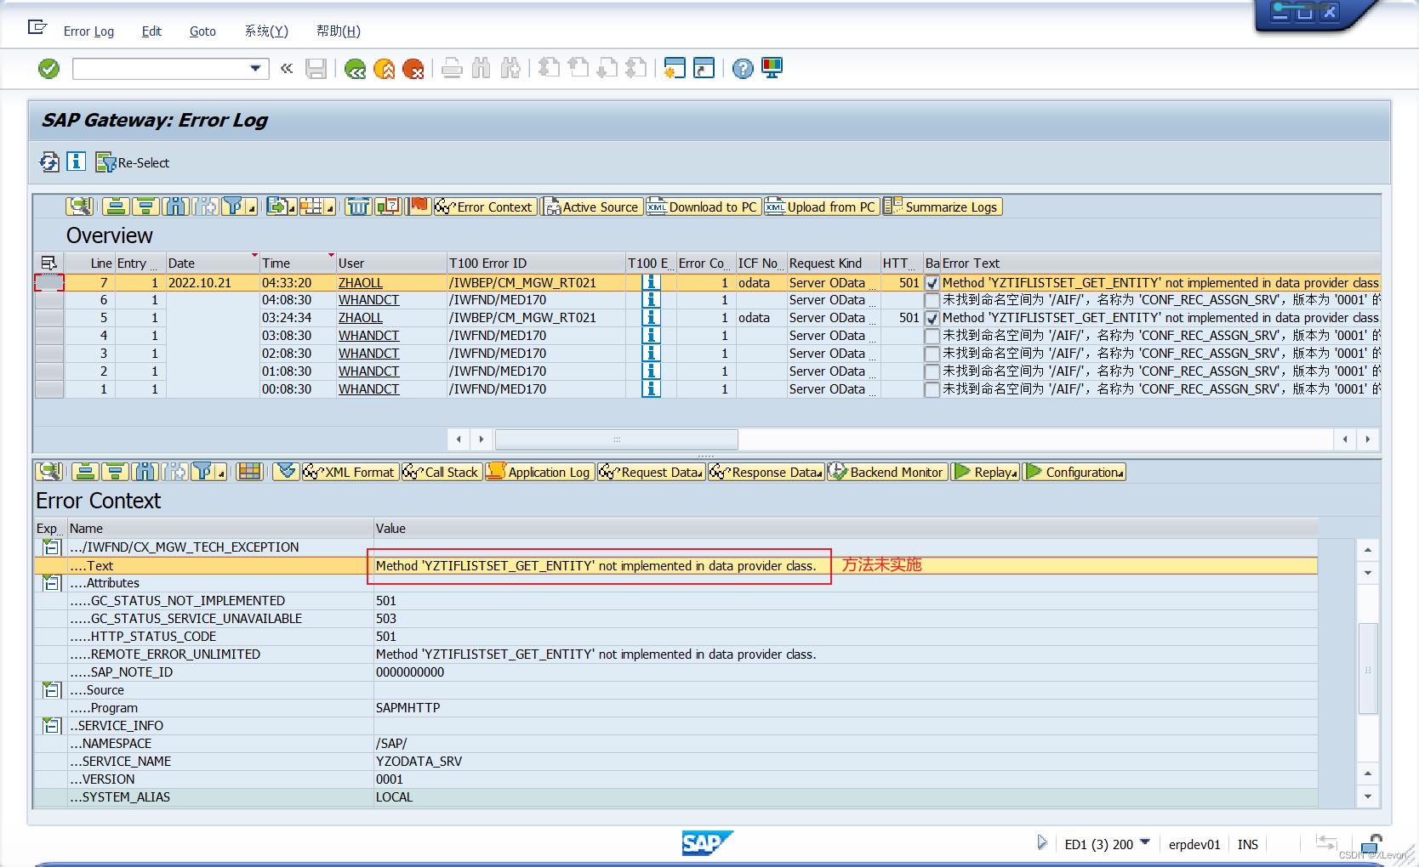
Task: Click the ZHAOLL user link in line 7
Action: pos(361,283)
